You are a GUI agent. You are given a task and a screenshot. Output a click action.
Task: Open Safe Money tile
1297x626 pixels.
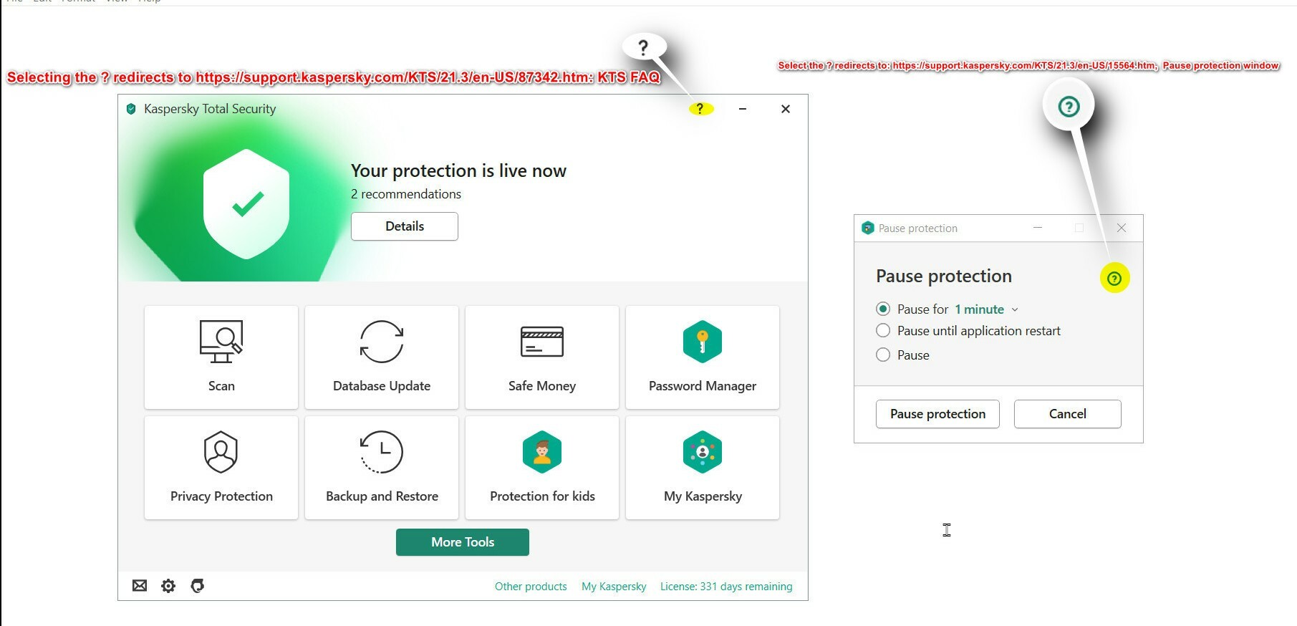point(542,357)
